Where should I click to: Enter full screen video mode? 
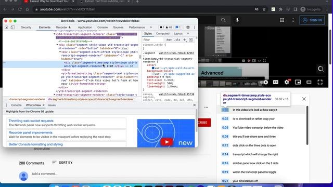320,82
